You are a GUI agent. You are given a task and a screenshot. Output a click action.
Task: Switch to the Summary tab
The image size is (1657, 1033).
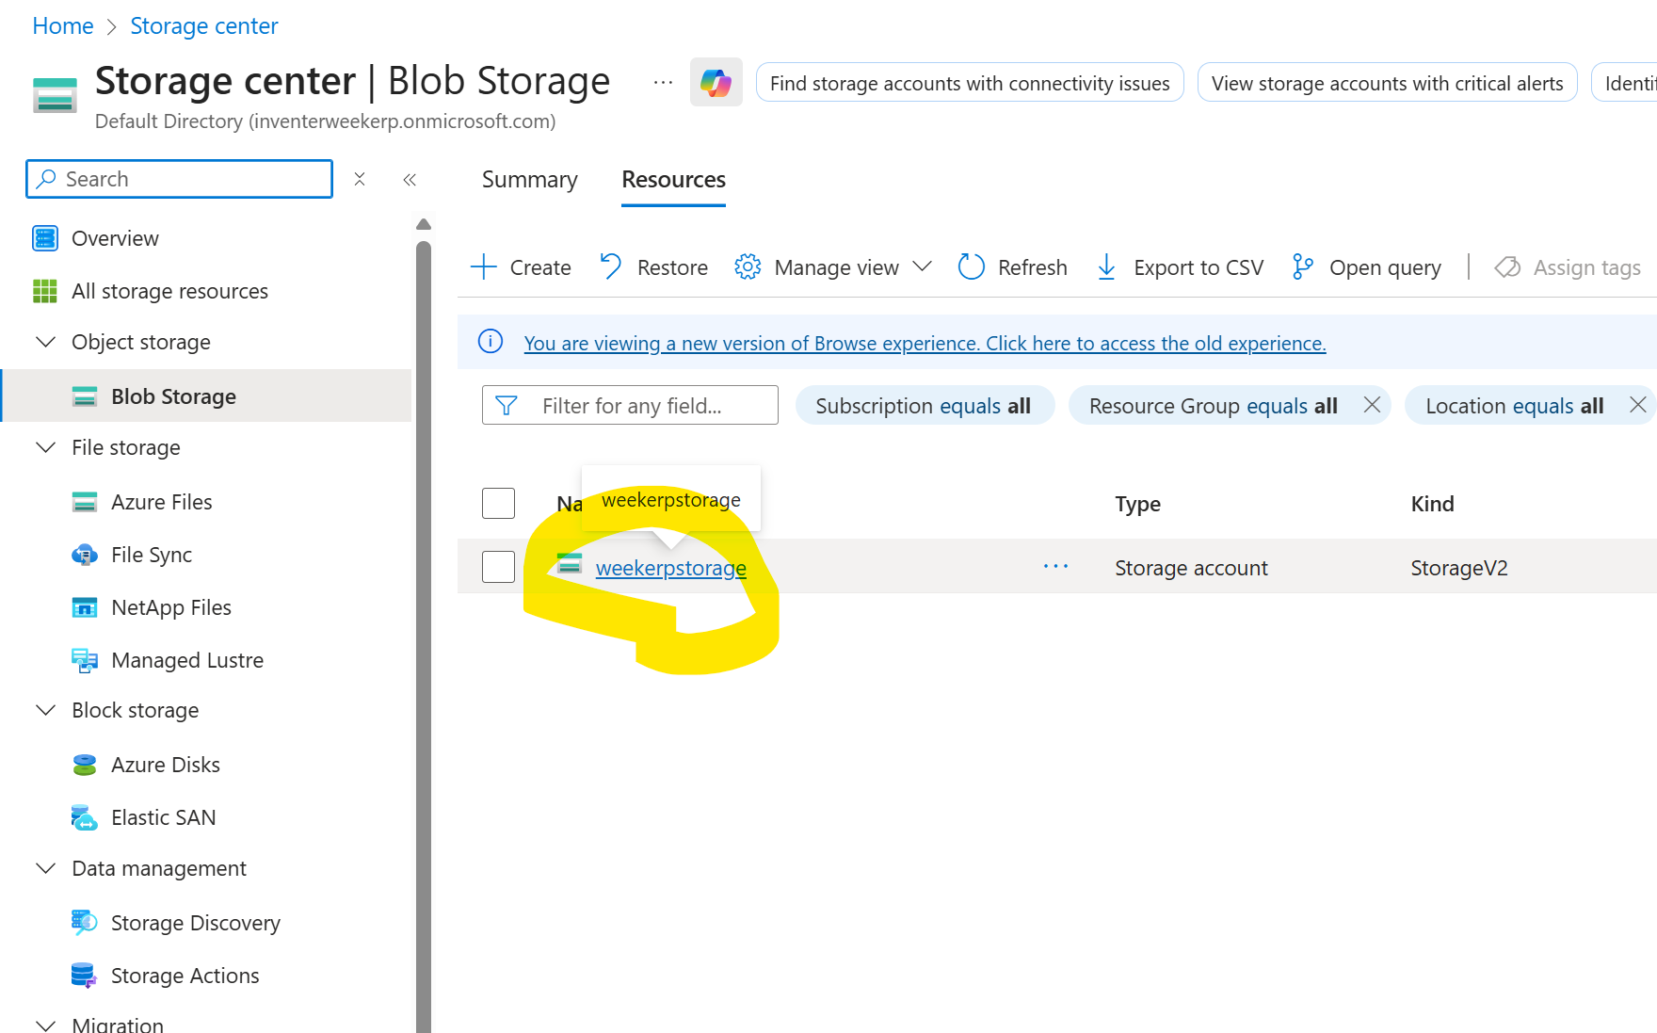[x=529, y=180]
